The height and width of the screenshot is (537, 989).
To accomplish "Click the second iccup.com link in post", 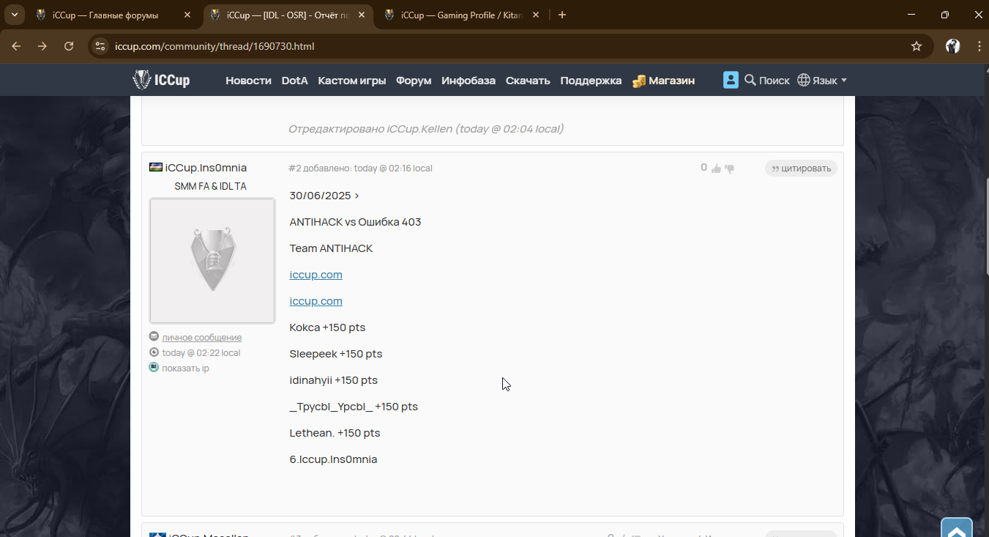I will tap(316, 301).
